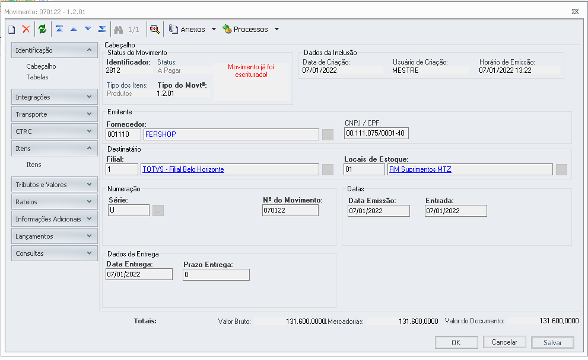Collapse the Itens section header

(55, 149)
